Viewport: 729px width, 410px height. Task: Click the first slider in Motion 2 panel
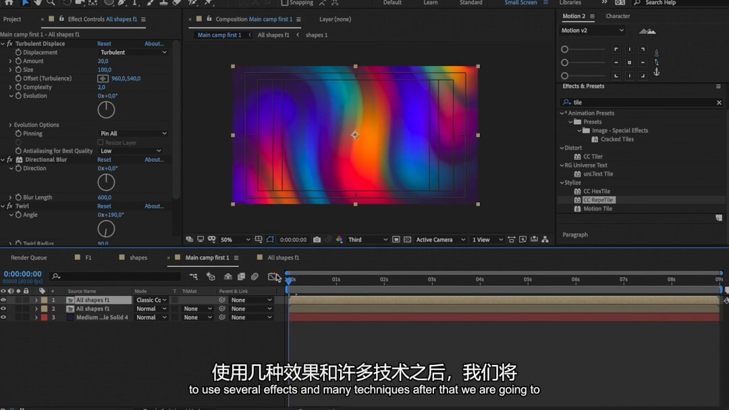[585, 49]
